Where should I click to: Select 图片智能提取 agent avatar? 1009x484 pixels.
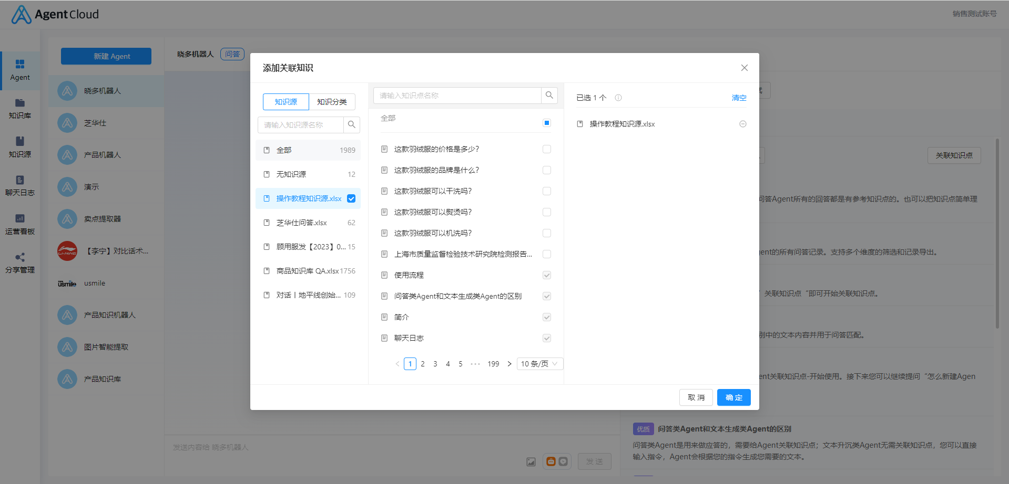67,347
